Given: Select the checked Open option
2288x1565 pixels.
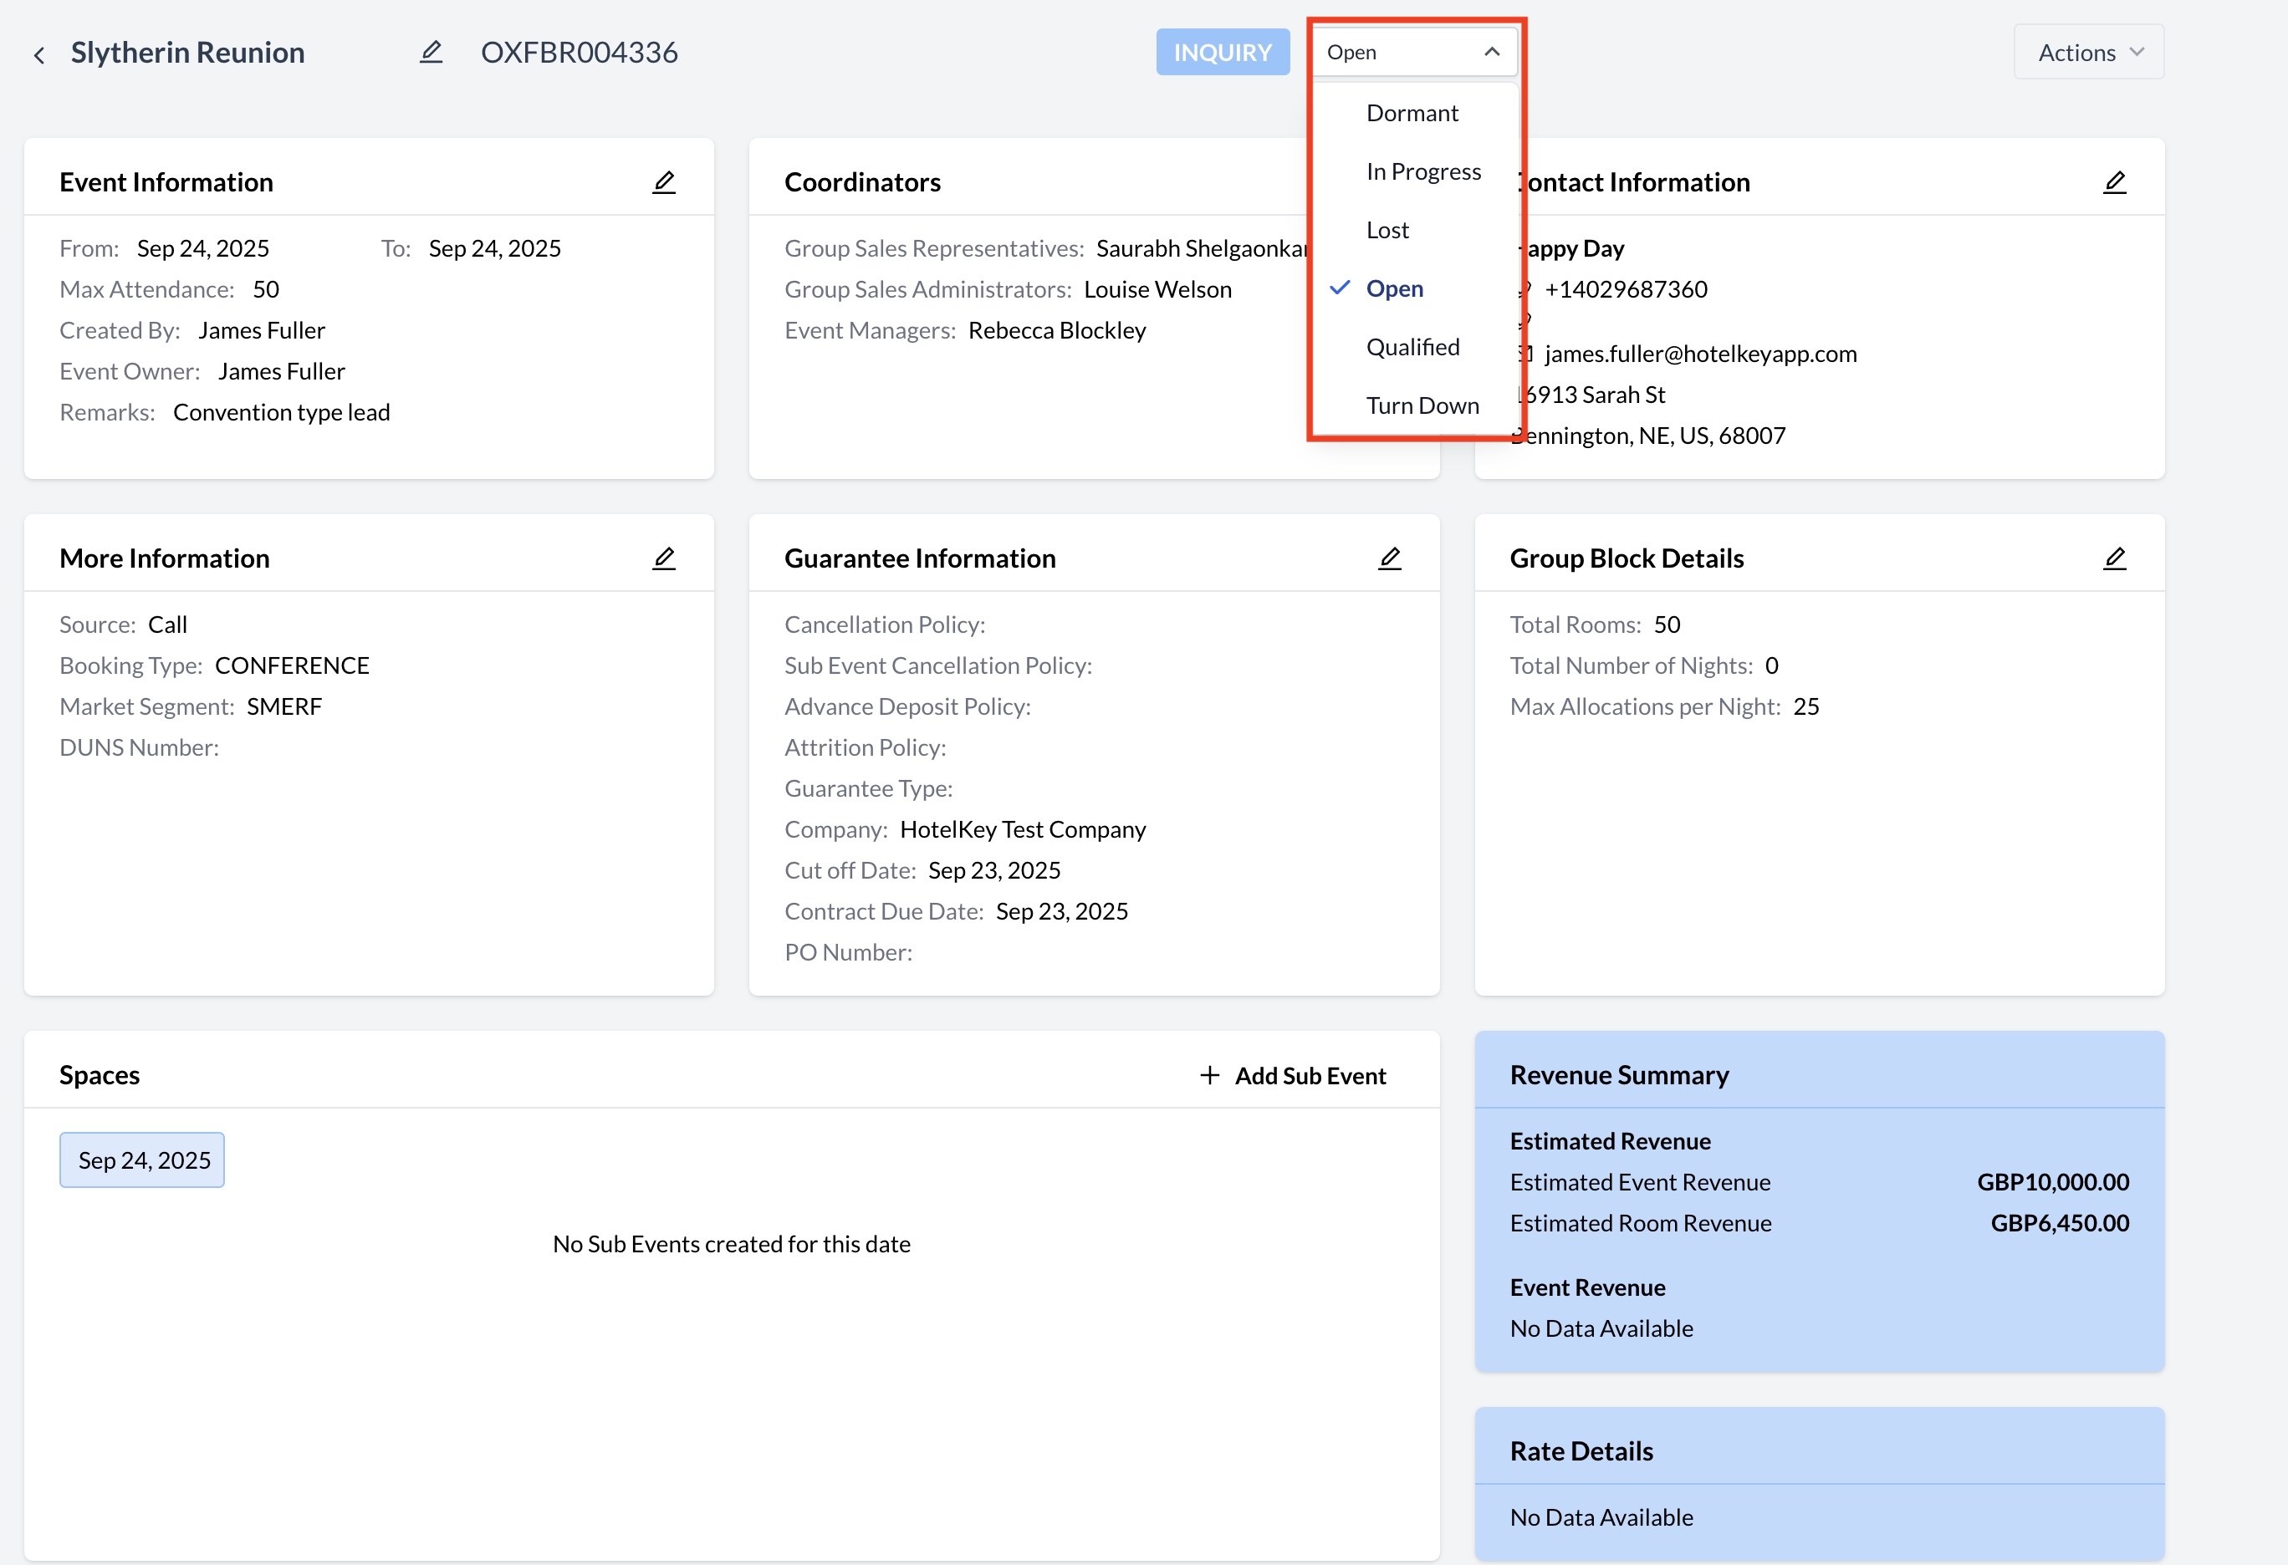Looking at the screenshot, I should (x=1394, y=288).
